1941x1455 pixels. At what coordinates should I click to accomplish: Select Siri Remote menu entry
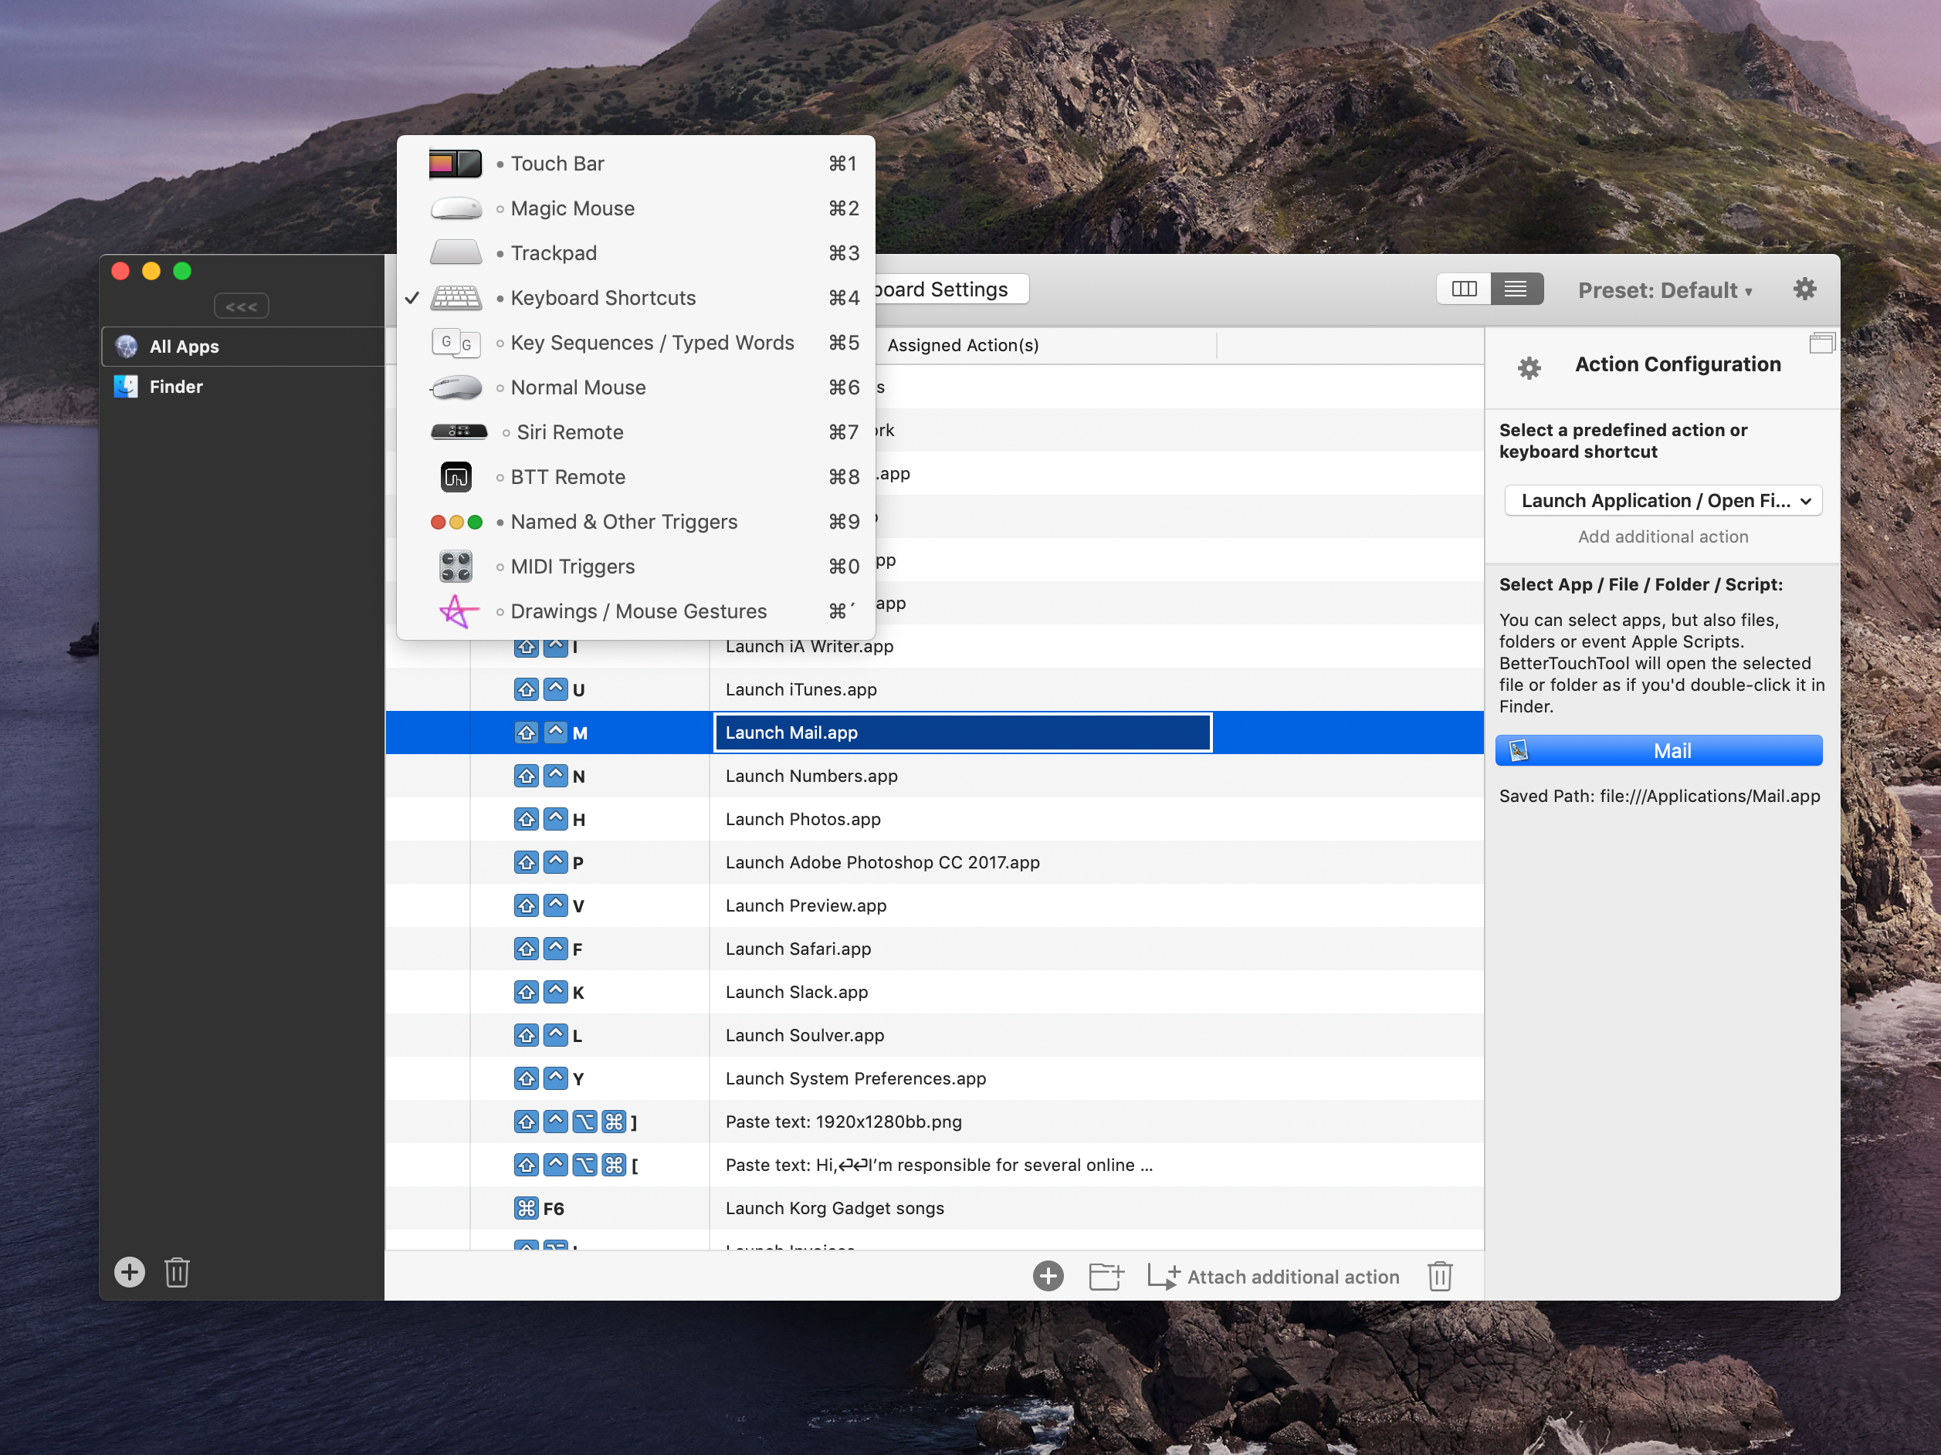tap(635, 432)
